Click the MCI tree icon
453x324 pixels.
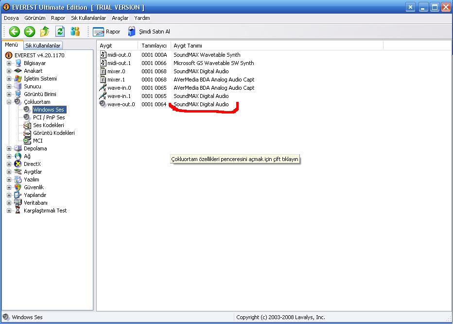[27, 141]
